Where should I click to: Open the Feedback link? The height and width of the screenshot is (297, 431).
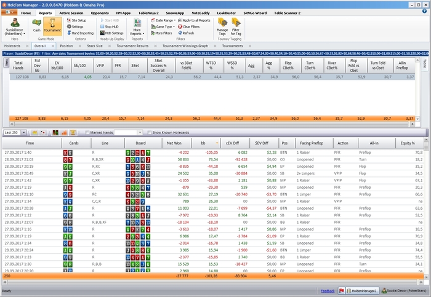(x=328, y=291)
